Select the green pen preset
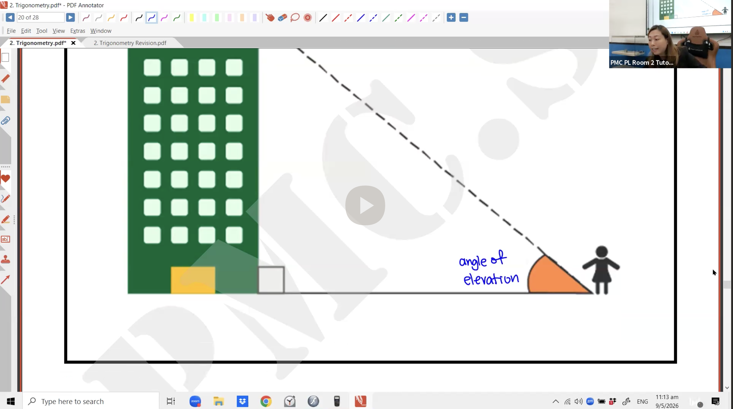The height and width of the screenshot is (409, 733). (177, 18)
